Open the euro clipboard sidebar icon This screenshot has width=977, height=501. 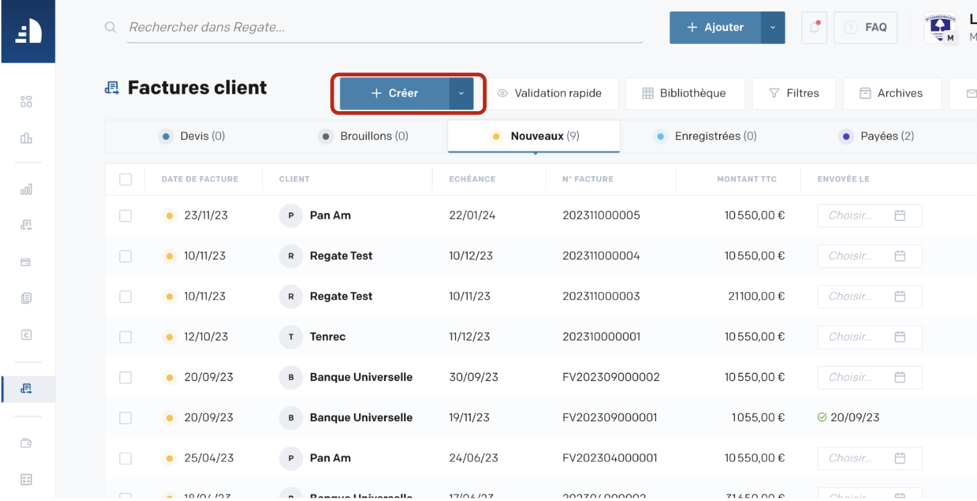26,334
